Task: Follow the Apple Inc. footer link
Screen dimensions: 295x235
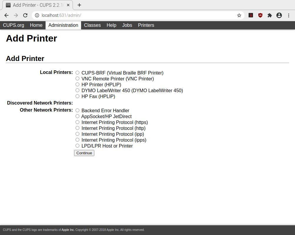Action: click(x=68, y=230)
